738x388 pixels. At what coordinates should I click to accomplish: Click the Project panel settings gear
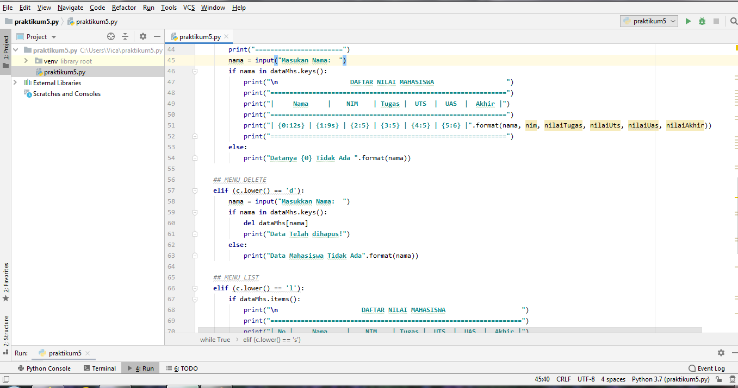coord(141,36)
